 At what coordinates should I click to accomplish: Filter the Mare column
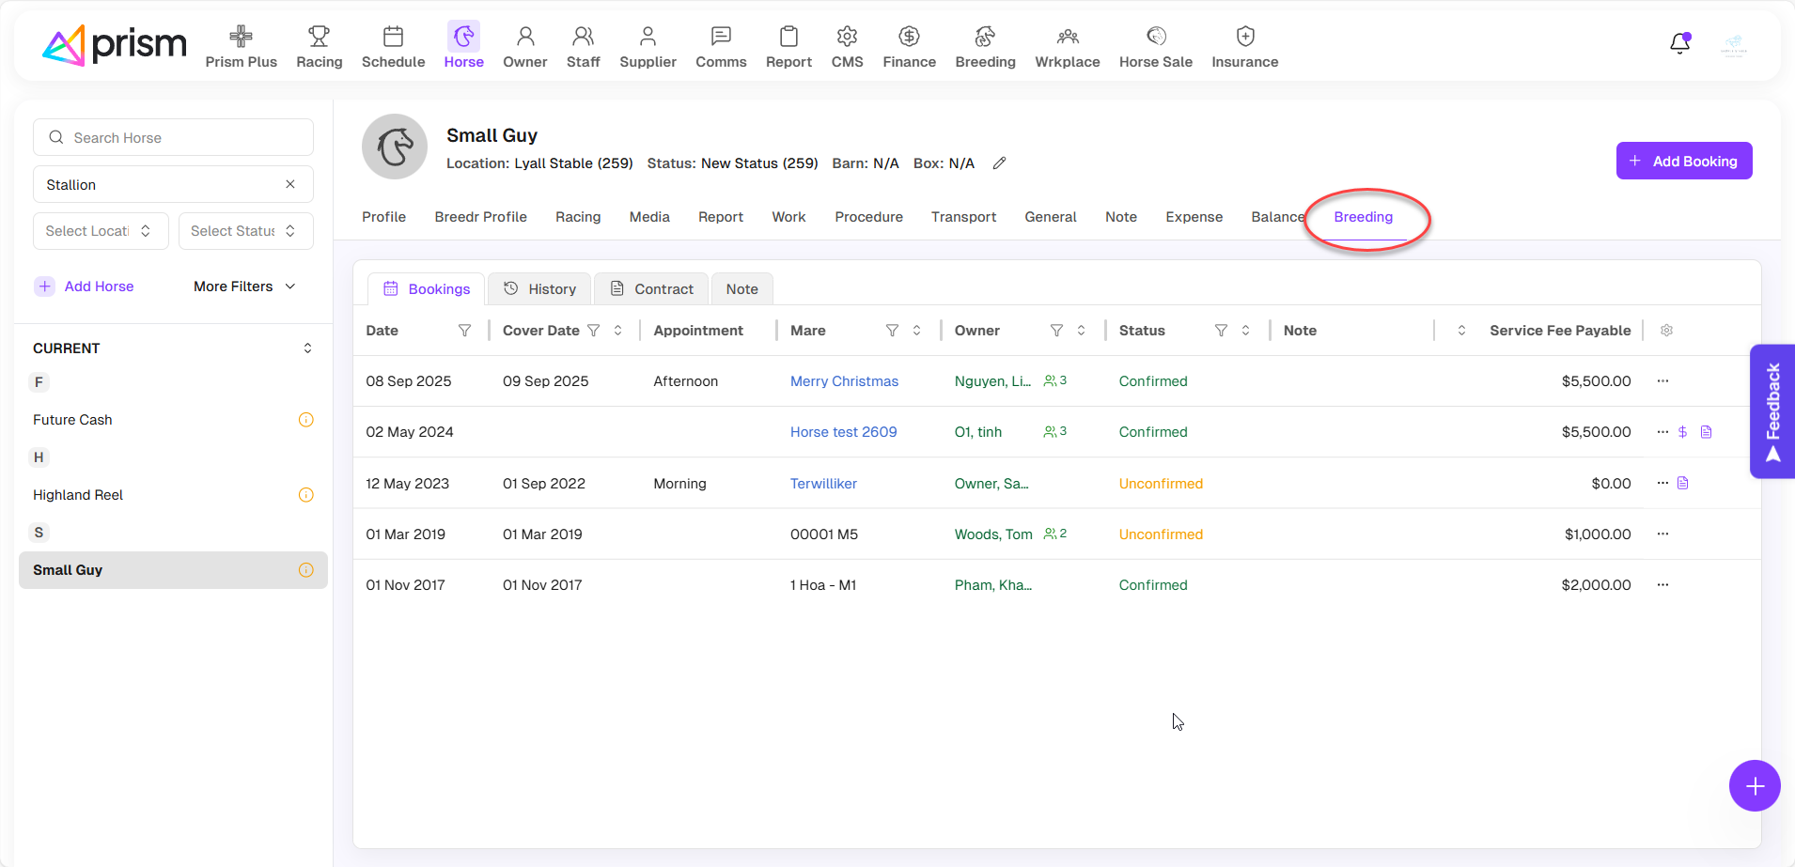pyautogui.click(x=892, y=331)
